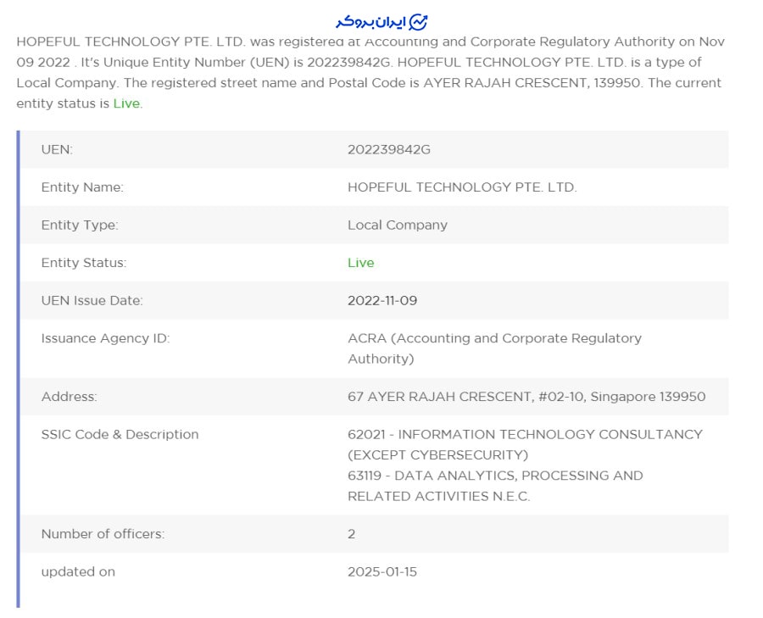This screenshot has height=618, width=763.
Task: Click the 'Address:' row label
Action: 69,397
